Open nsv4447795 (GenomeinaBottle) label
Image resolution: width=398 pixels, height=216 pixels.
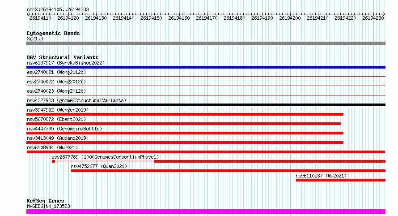coord(64,129)
